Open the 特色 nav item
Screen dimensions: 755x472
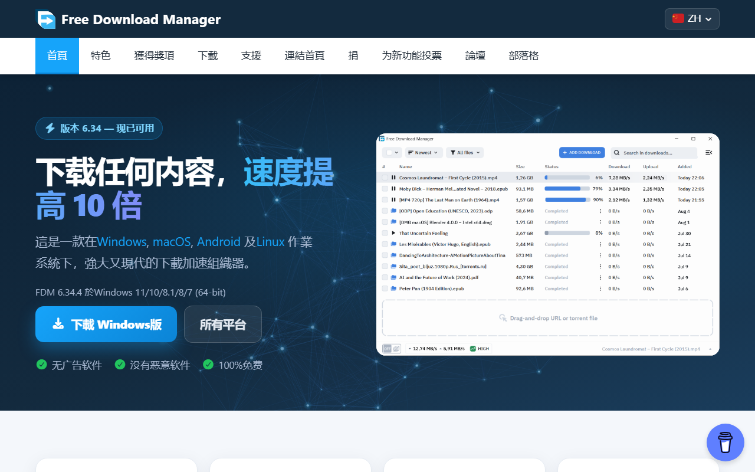click(x=101, y=56)
